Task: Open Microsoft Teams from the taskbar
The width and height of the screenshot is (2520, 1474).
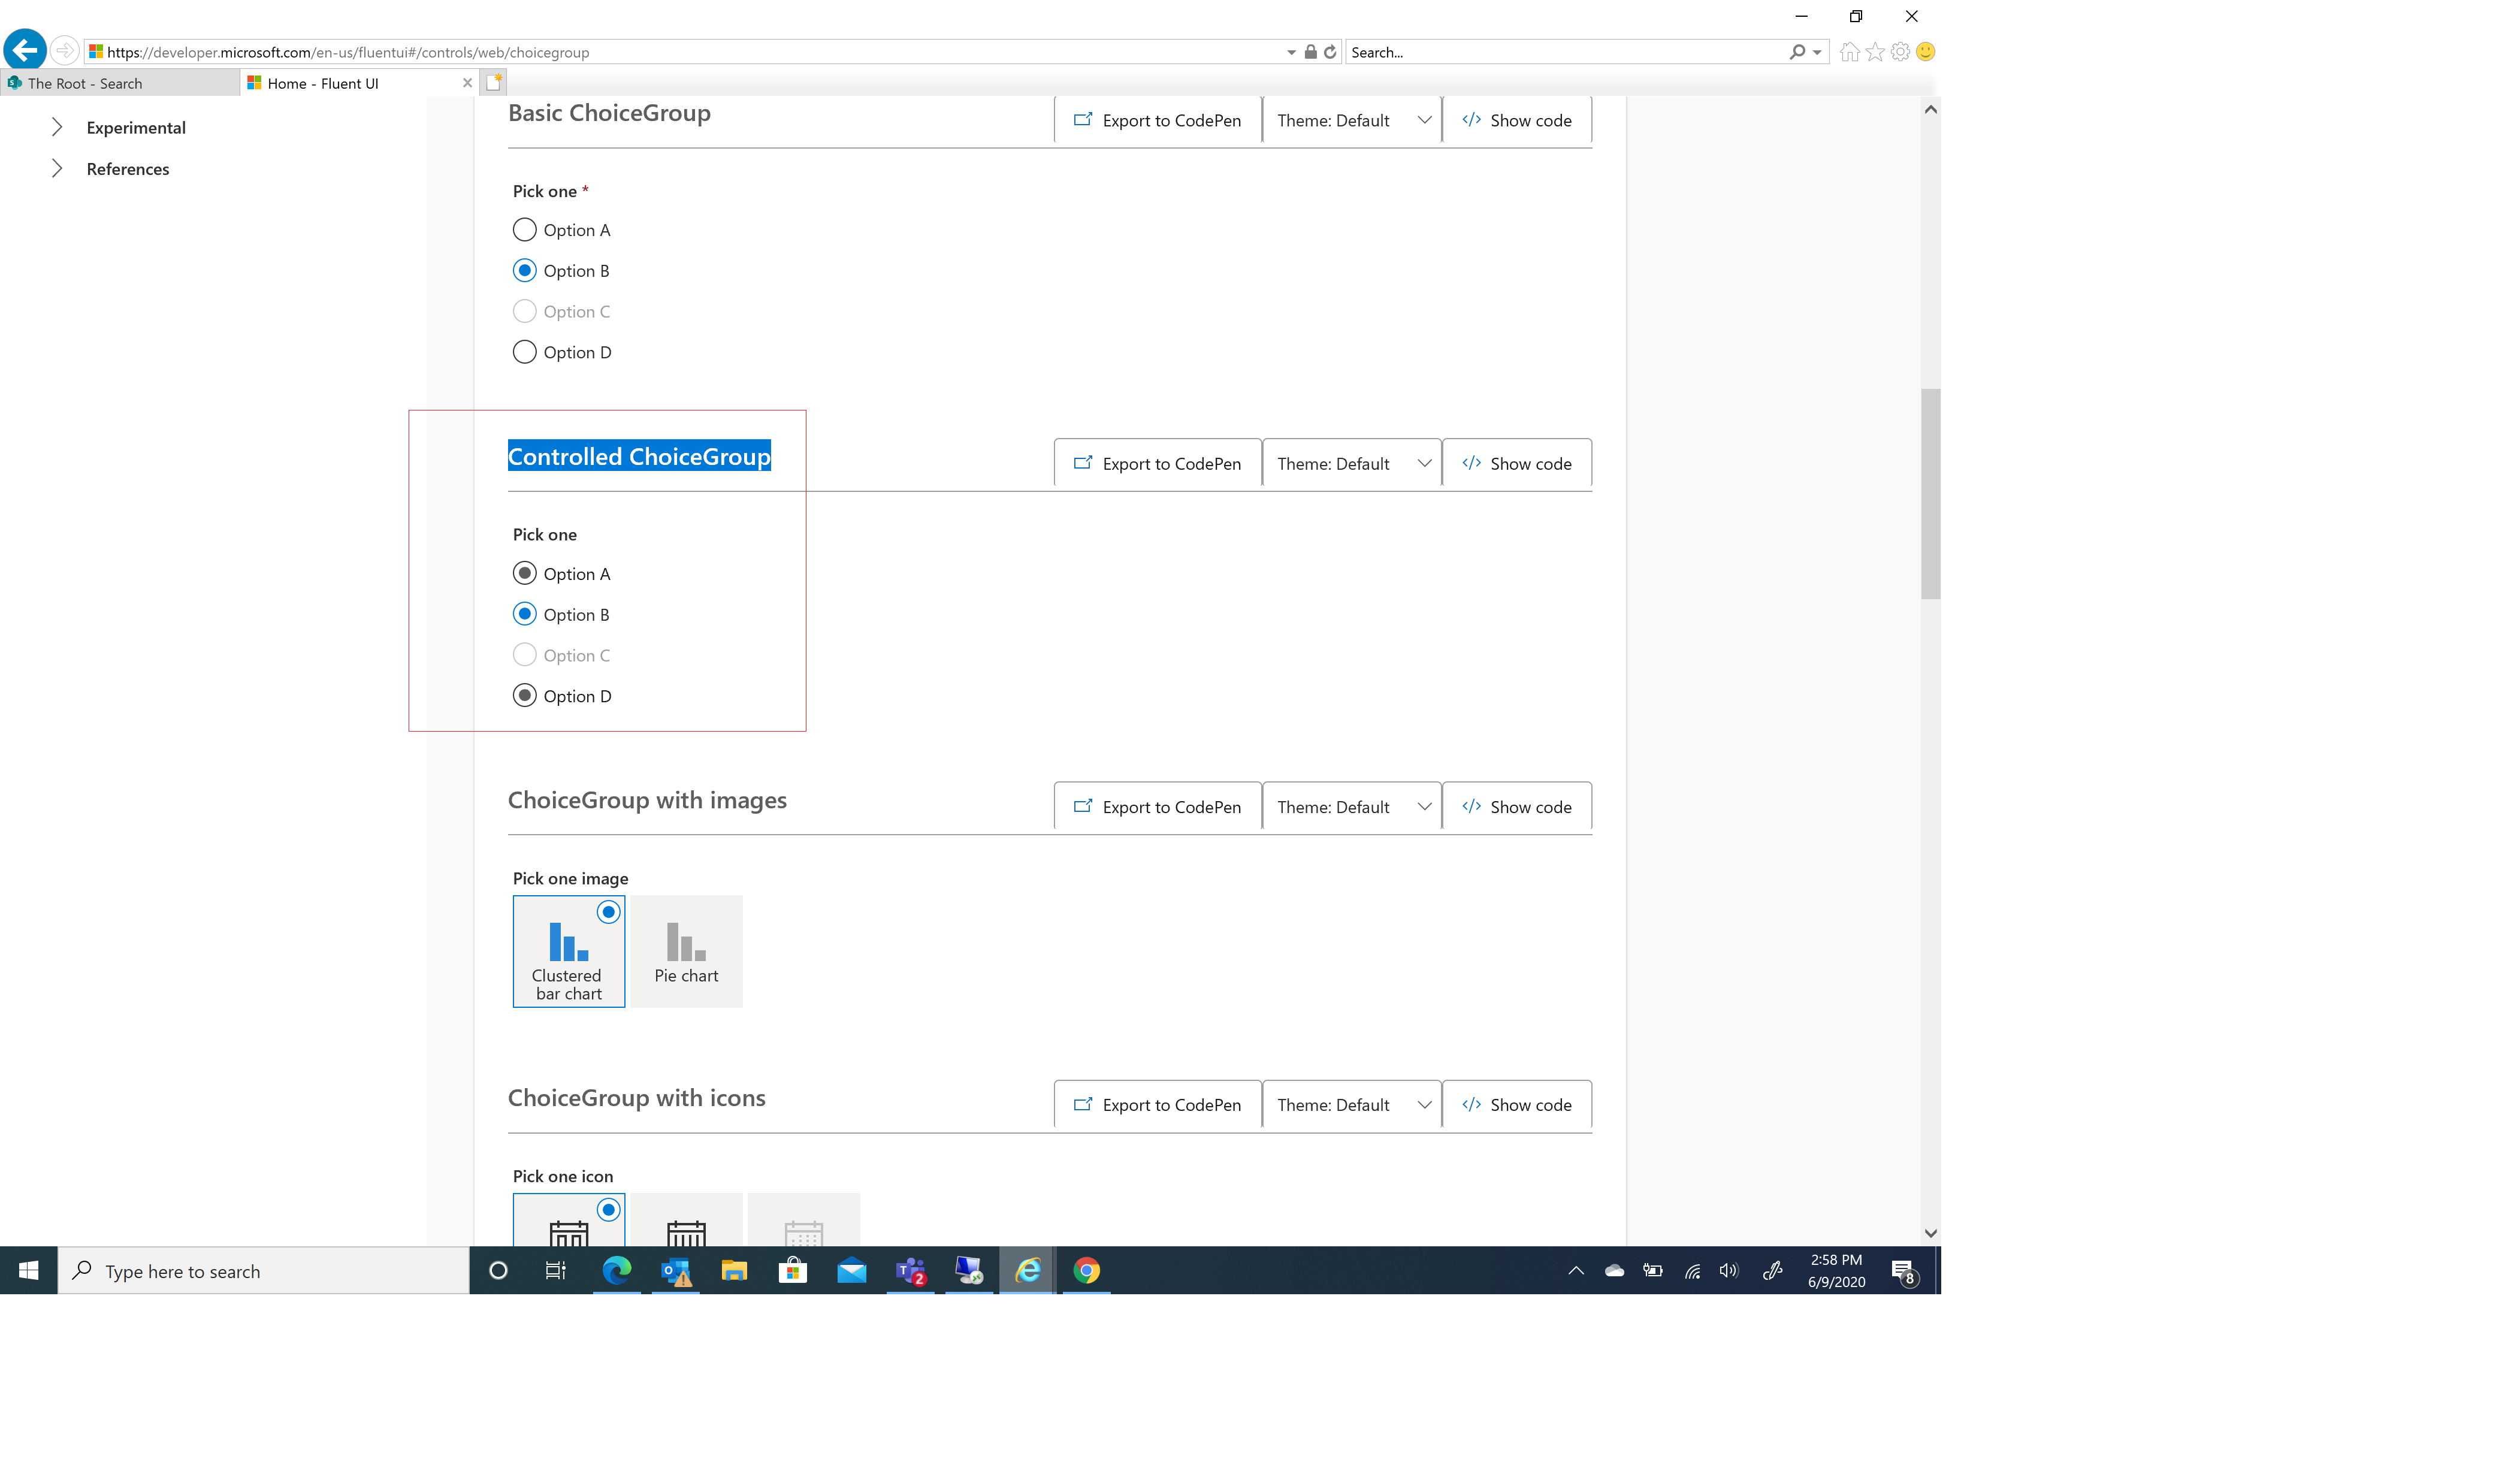Action: point(909,1271)
